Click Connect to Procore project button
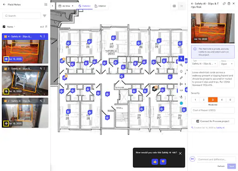 pyautogui.click(x=213, y=121)
